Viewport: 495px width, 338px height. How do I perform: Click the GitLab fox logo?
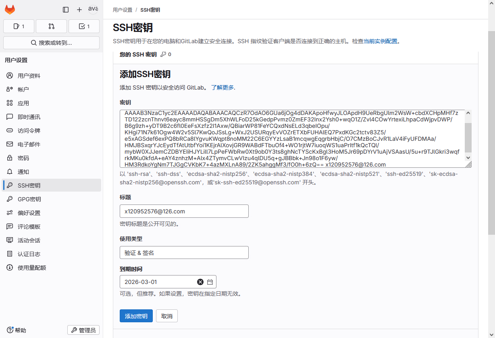(x=10, y=10)
